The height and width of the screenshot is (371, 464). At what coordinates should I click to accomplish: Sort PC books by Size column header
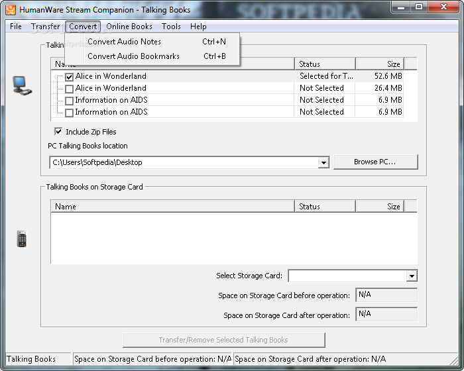pos(380,64)
